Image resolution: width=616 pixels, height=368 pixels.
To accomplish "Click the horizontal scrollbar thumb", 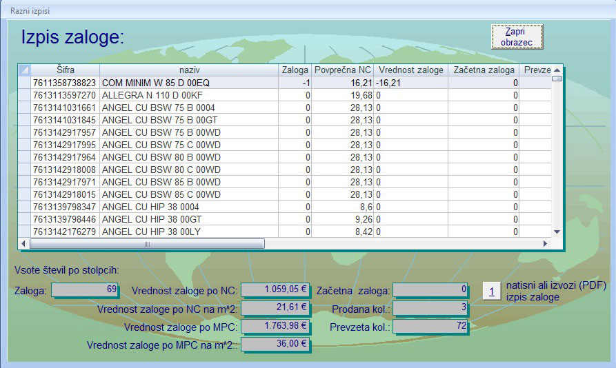I will [x=147, y=244].
